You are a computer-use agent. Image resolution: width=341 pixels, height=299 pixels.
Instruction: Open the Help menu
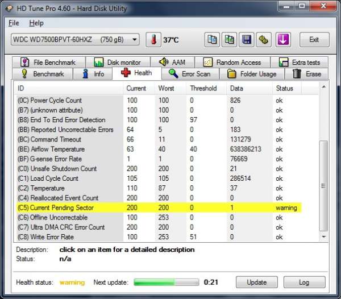coord(36,23)
